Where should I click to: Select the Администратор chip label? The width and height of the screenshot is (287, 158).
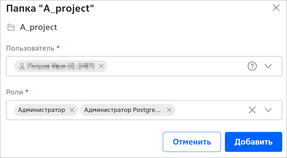click(42, 110)
